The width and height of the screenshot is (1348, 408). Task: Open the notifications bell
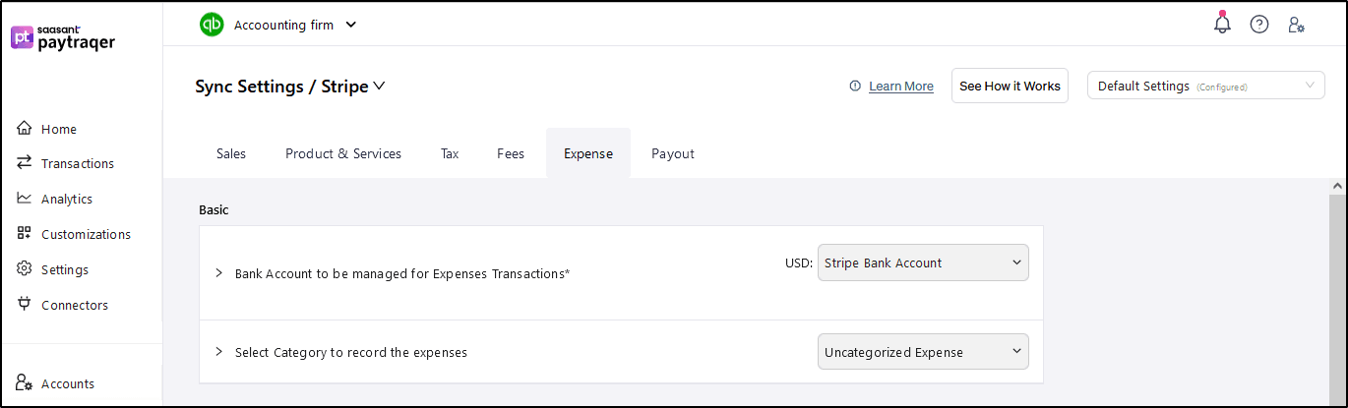coord(1222,24)
